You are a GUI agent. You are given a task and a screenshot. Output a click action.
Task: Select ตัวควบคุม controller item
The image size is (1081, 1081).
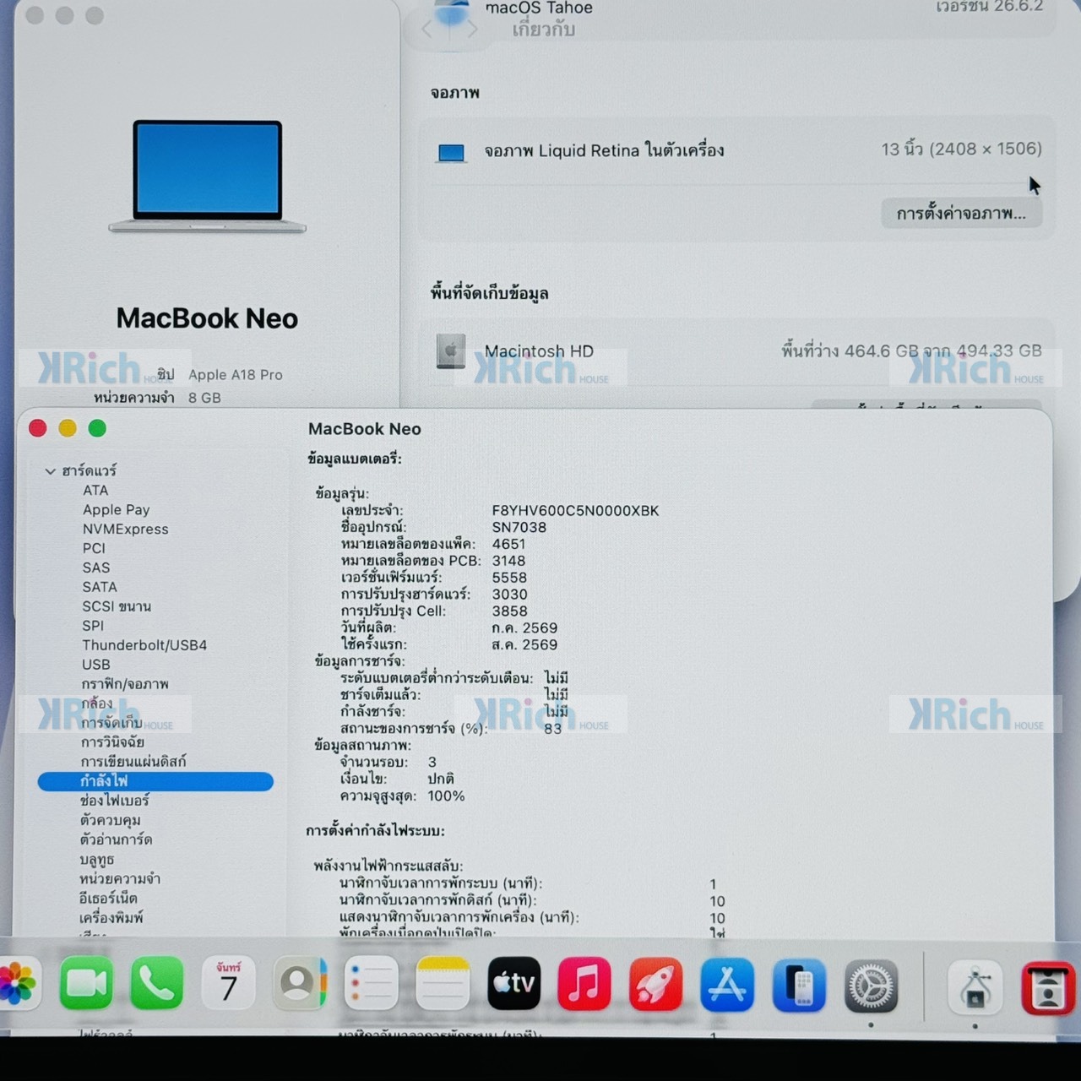(111, 820)
